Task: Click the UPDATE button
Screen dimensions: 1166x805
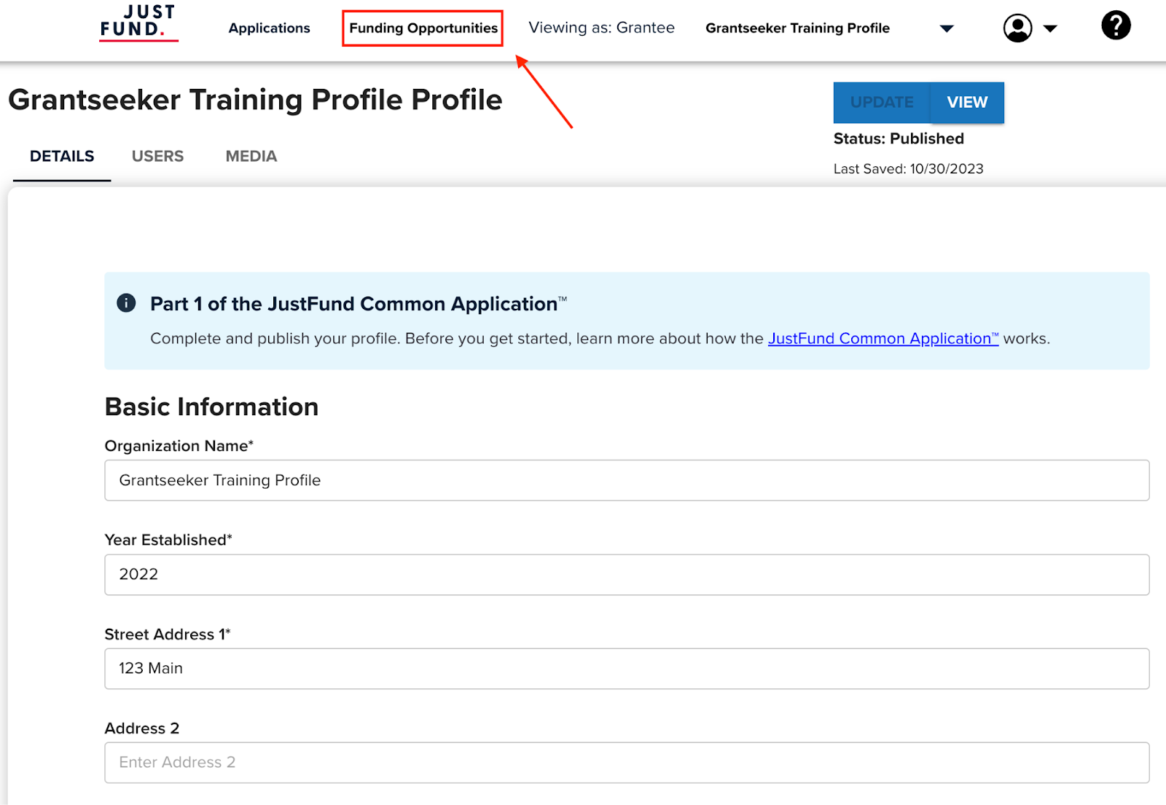Action: click(882, 102)
